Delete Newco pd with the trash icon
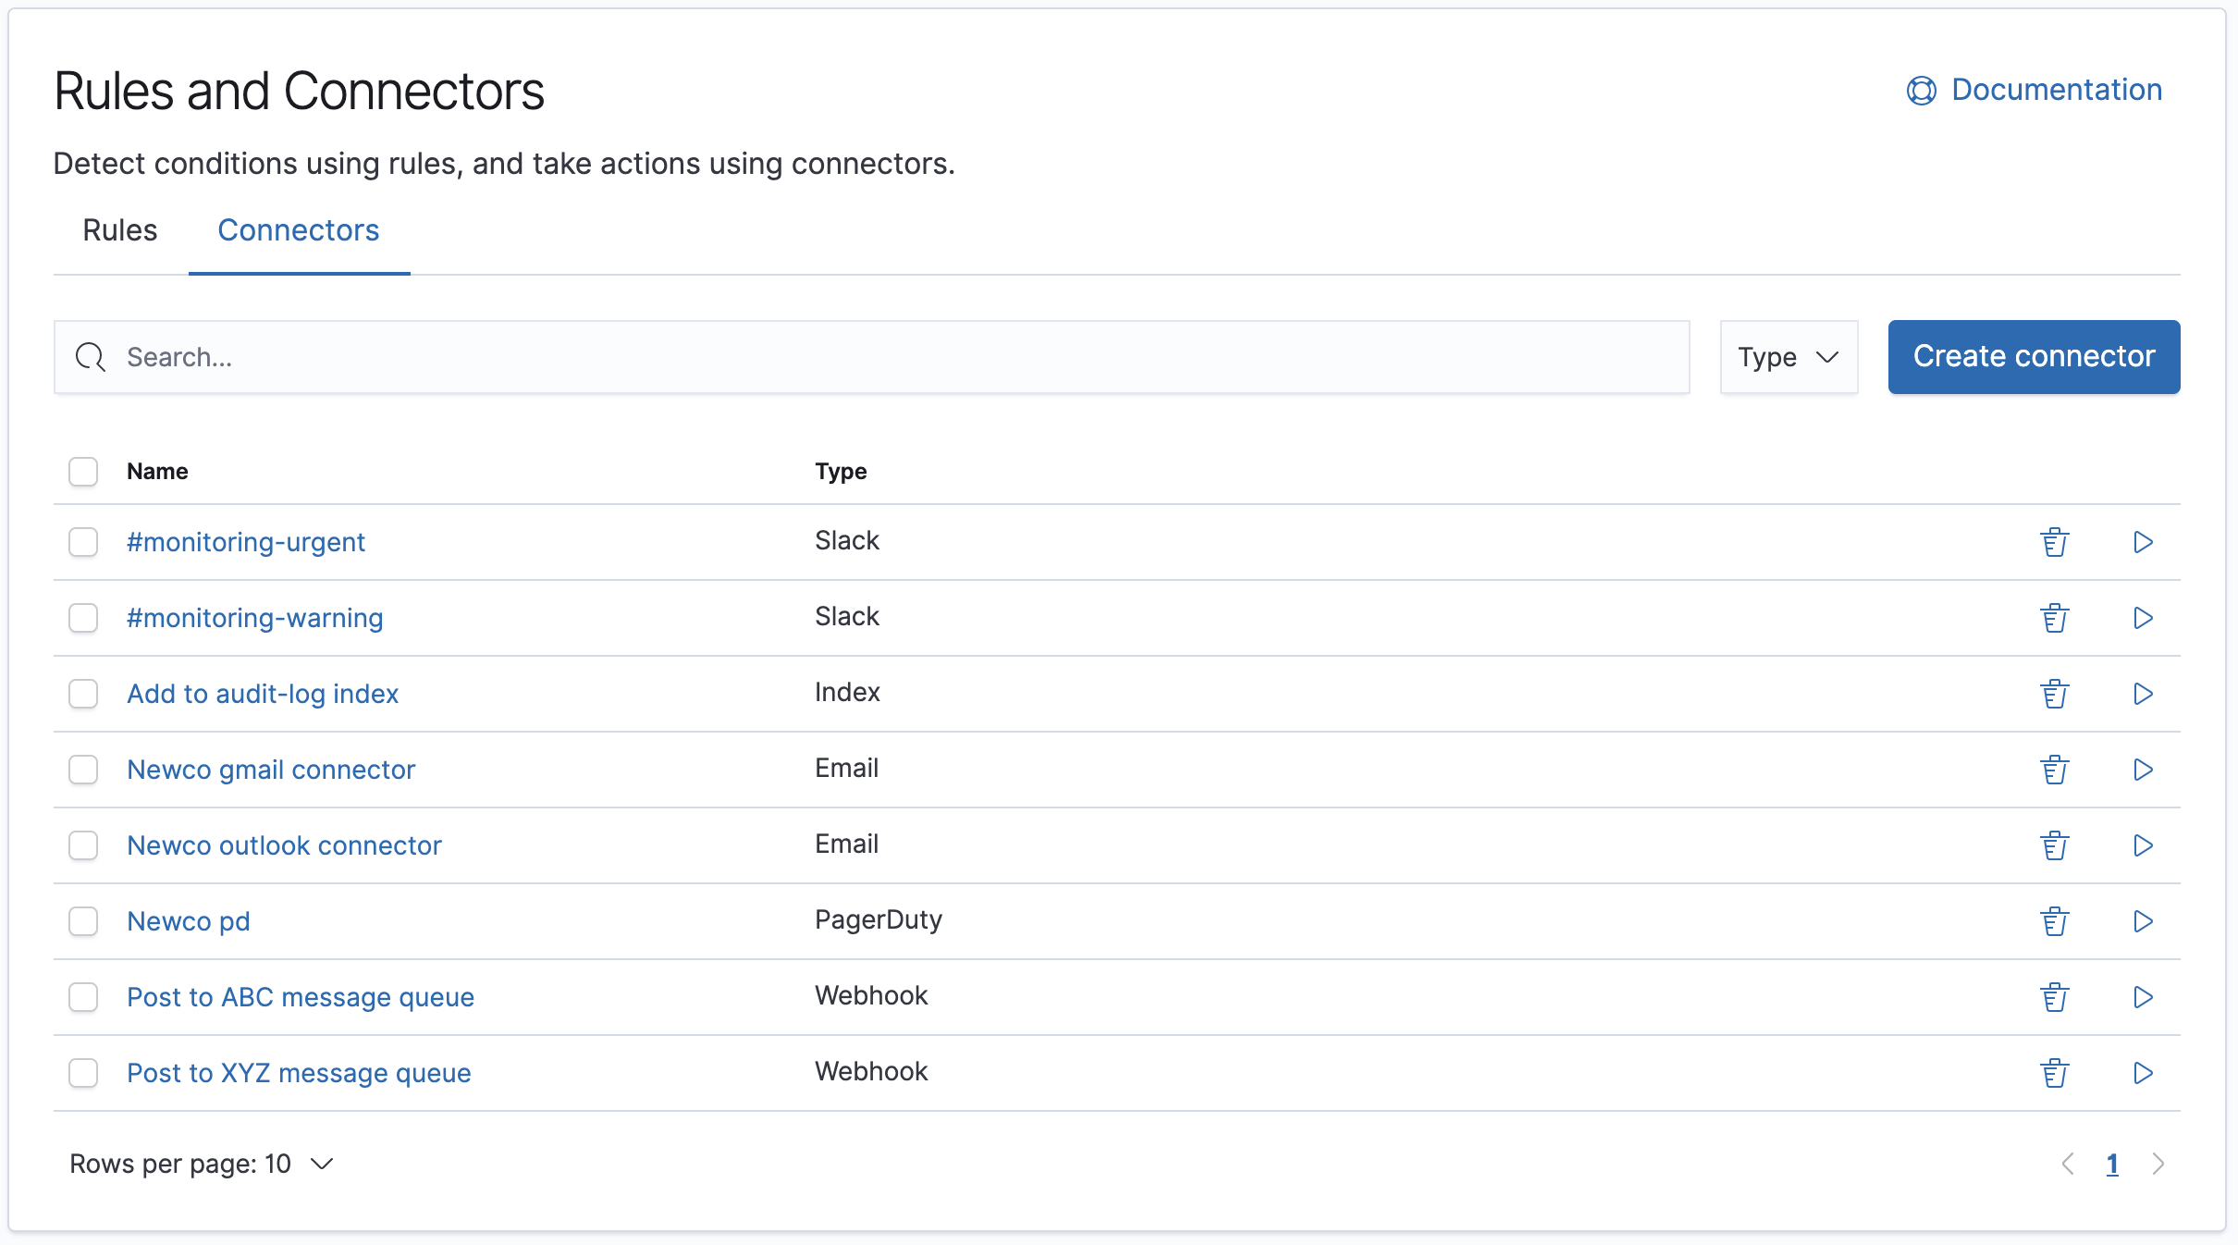This screenshot has height=1245, width=2238. (x=2055, y=921)
